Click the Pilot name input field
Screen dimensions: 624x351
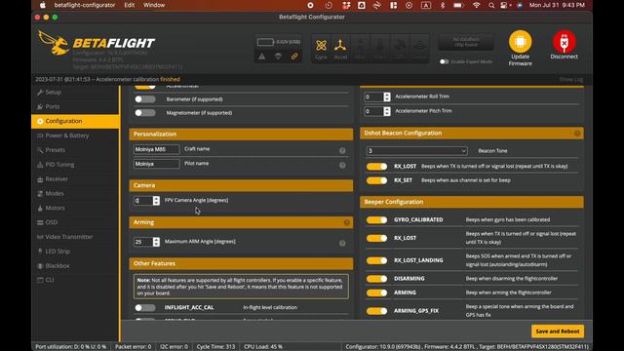coord(156,164)
